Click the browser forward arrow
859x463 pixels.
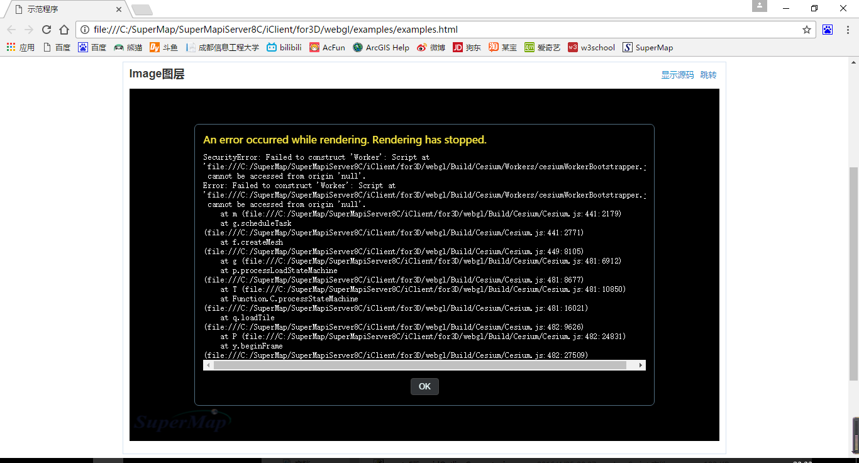coord(29,30)
